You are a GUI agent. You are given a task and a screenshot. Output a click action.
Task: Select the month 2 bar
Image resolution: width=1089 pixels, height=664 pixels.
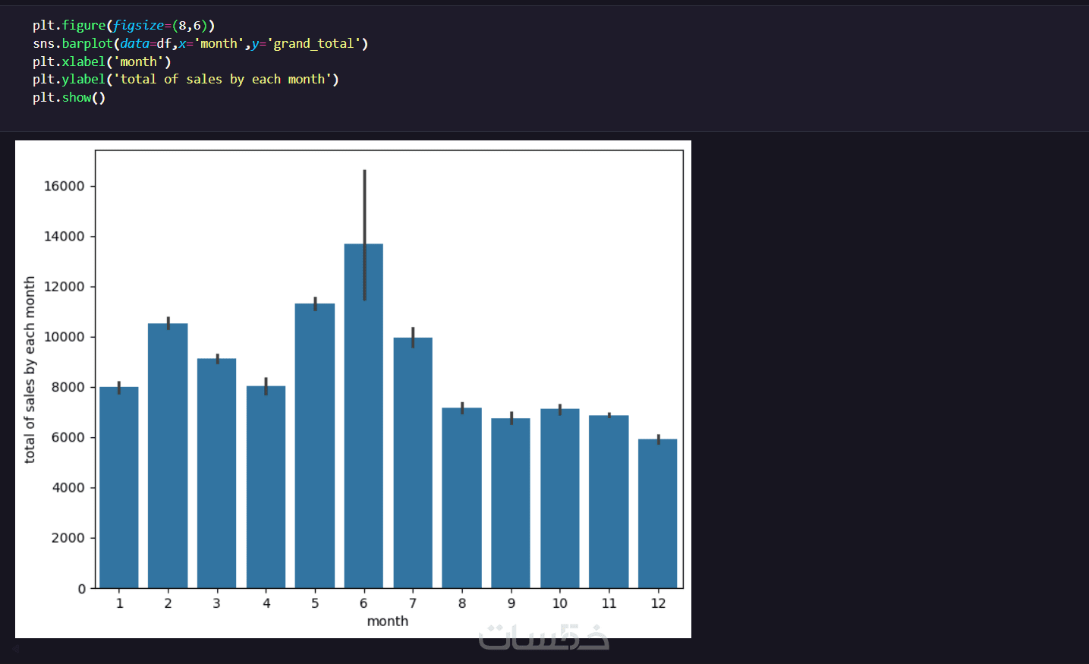(168, 455)
